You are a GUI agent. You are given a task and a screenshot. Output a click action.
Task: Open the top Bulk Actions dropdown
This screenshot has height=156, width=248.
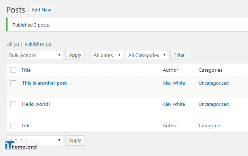click(x=35, y=55)
